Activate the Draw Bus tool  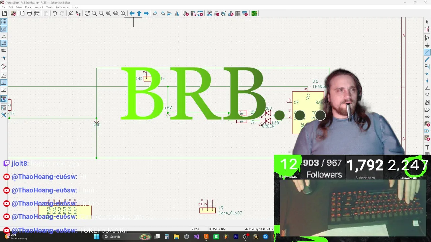tap(427, 59)
